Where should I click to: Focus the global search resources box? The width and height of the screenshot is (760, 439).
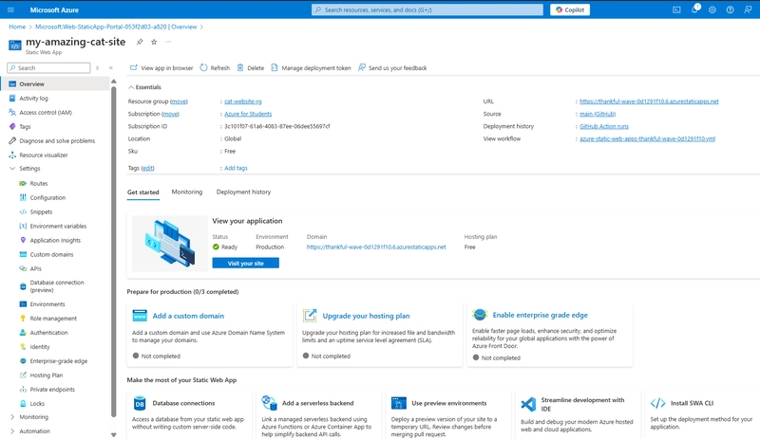click(427, 9)
